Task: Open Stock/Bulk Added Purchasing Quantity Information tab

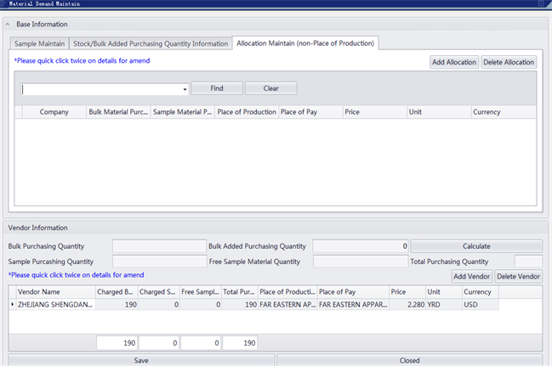Action: point(151,43)
